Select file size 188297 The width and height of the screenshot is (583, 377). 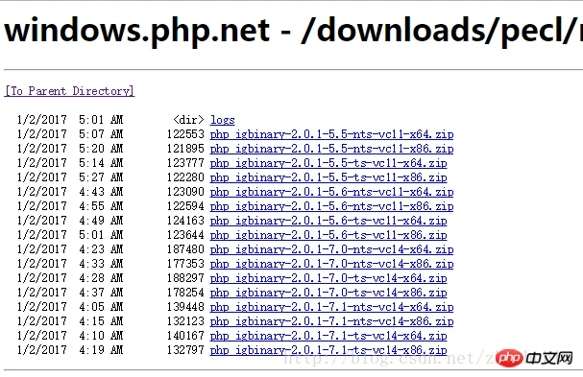point(185,278)
